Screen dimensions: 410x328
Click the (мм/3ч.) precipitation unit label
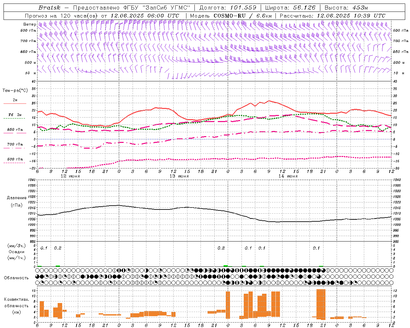[17, 246]
